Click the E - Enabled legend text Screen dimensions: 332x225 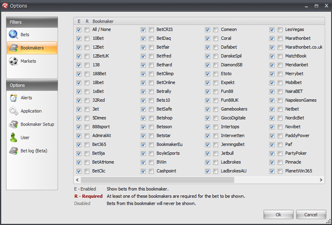[x=85, y=189]
